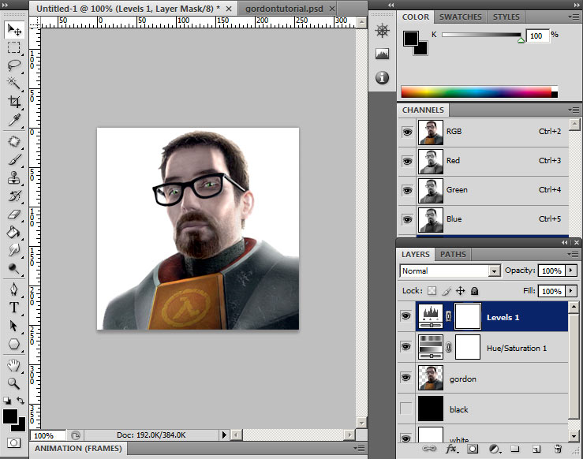Select the Pen tool
This screenshot has height=459, width=583.
(x=14, y=289)
